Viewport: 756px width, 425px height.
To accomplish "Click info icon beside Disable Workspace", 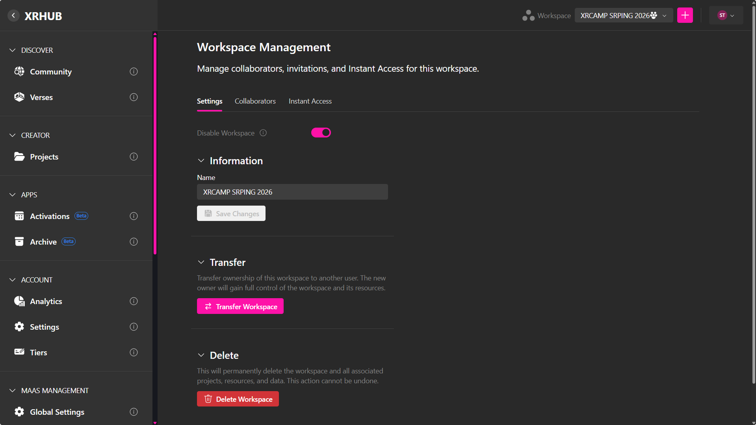I will click(263, 133).
